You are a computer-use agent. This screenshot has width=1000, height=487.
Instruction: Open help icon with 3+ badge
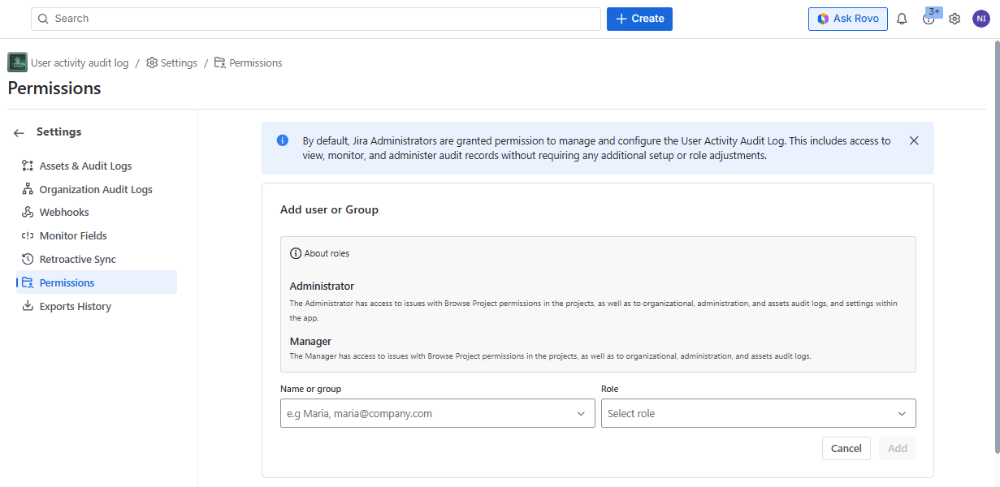929,18
